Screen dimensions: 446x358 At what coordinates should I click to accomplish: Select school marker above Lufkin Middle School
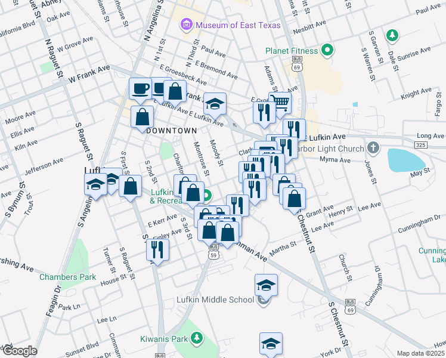267,285
